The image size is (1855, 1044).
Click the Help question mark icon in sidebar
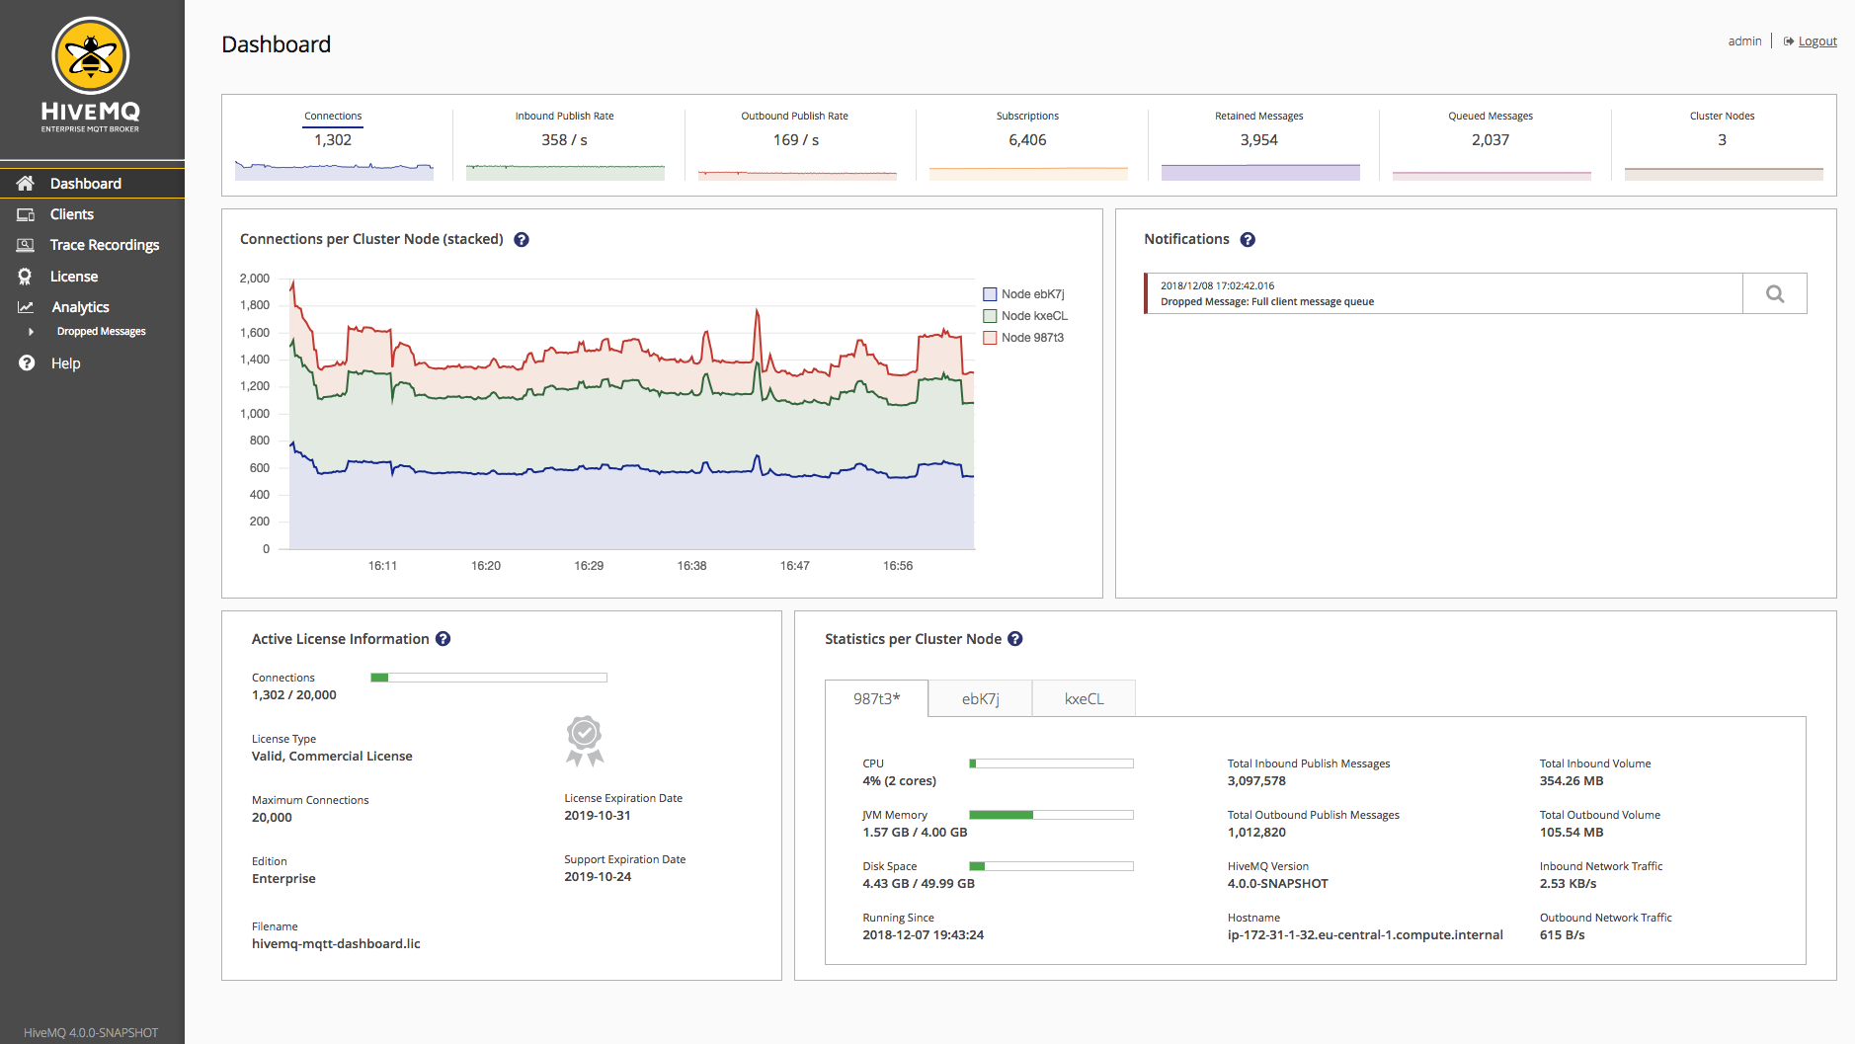(27, 362)
